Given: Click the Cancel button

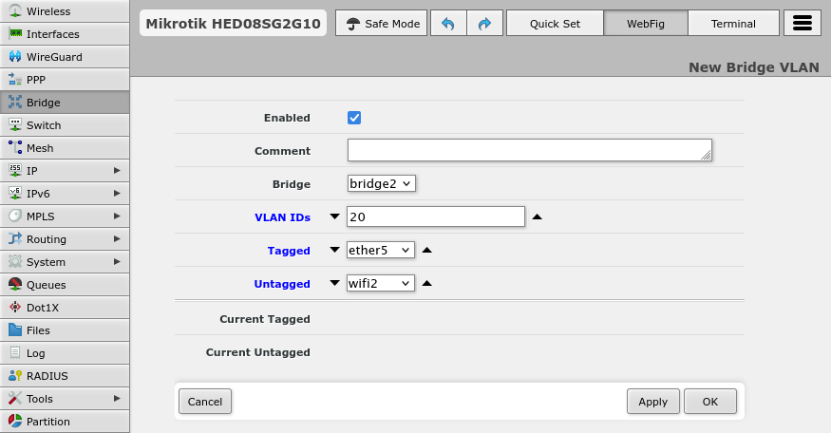Looking at the screenshot, I should tap(205, 402).
